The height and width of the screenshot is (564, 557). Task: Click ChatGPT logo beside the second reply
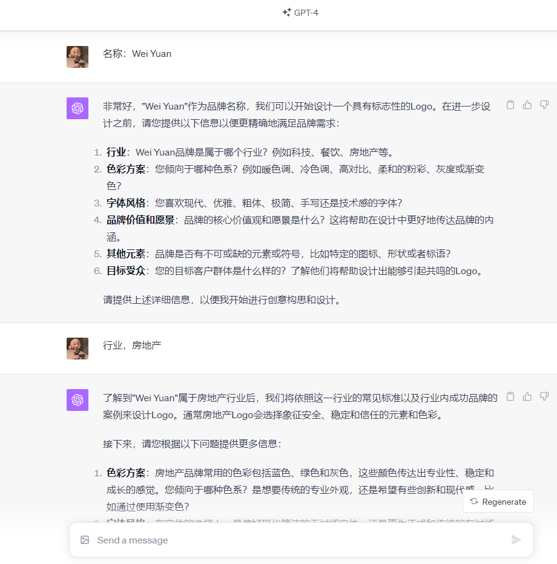(x=77, y=400)
